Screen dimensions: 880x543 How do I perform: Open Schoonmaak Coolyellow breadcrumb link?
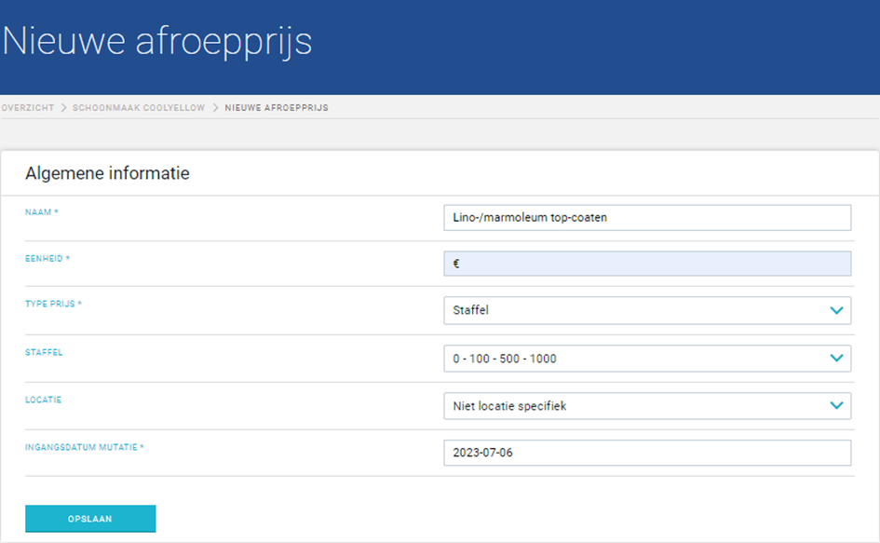point(139,108)
